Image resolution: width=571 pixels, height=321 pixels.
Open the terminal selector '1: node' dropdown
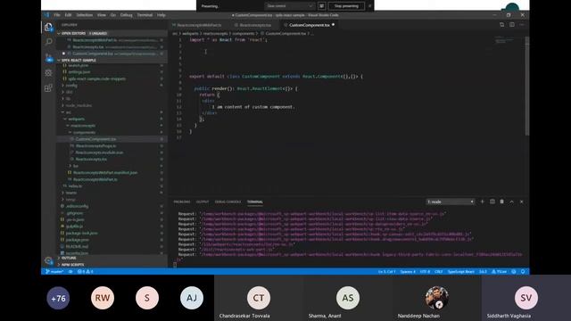(x=450, y=202)
